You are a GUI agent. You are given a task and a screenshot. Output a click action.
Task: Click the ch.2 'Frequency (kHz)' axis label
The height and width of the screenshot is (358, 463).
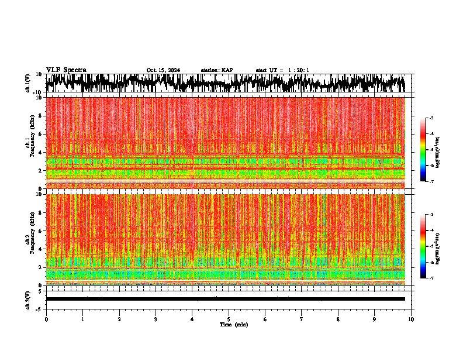(x=32, y=233)
